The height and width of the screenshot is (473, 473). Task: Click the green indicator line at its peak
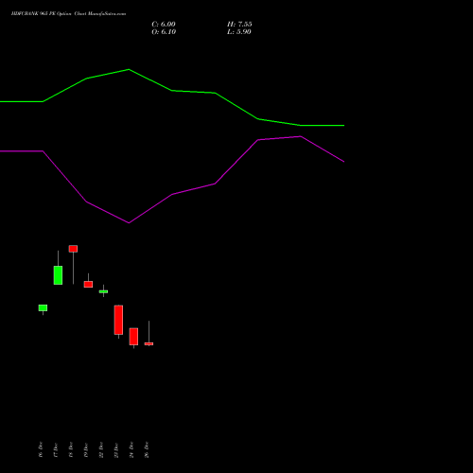pyautogui.click(x=129, y=69)
